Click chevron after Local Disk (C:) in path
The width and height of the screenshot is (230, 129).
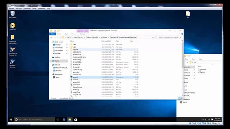click(84, 37)
